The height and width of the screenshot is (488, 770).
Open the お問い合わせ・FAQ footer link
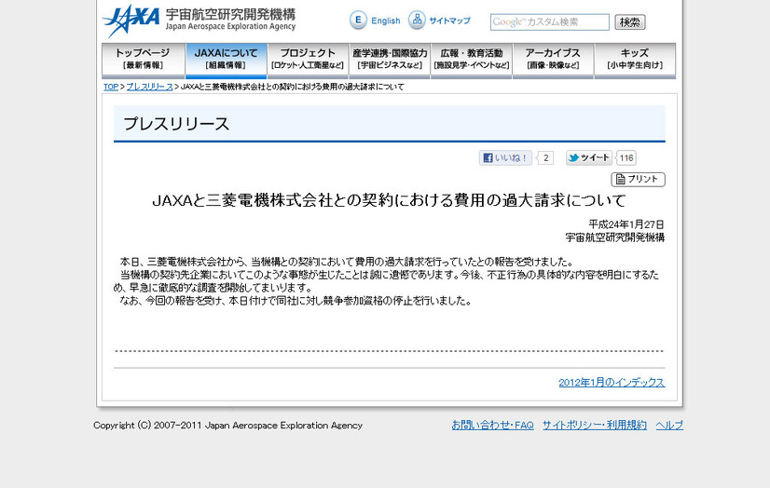point(492,426)
